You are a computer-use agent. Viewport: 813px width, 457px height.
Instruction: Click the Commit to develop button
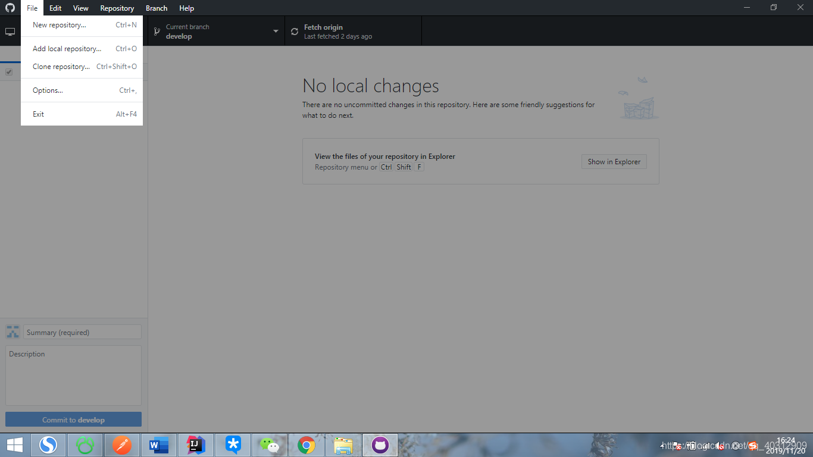point(73,420)
